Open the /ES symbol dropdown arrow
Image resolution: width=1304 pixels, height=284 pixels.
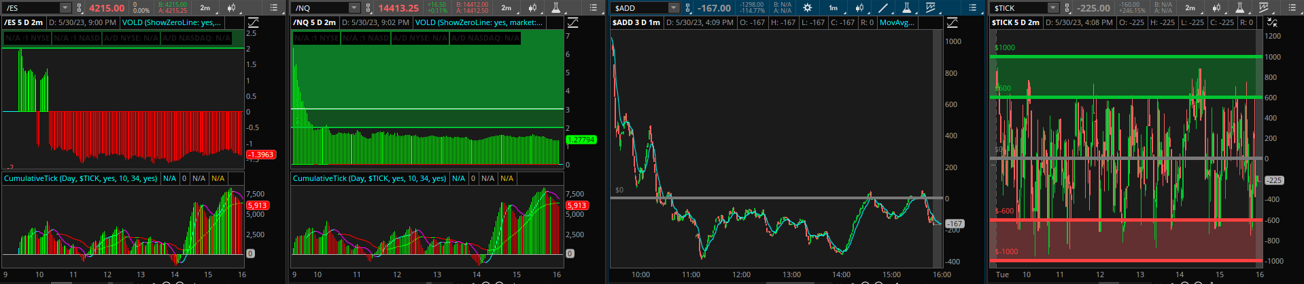[65, 8]
